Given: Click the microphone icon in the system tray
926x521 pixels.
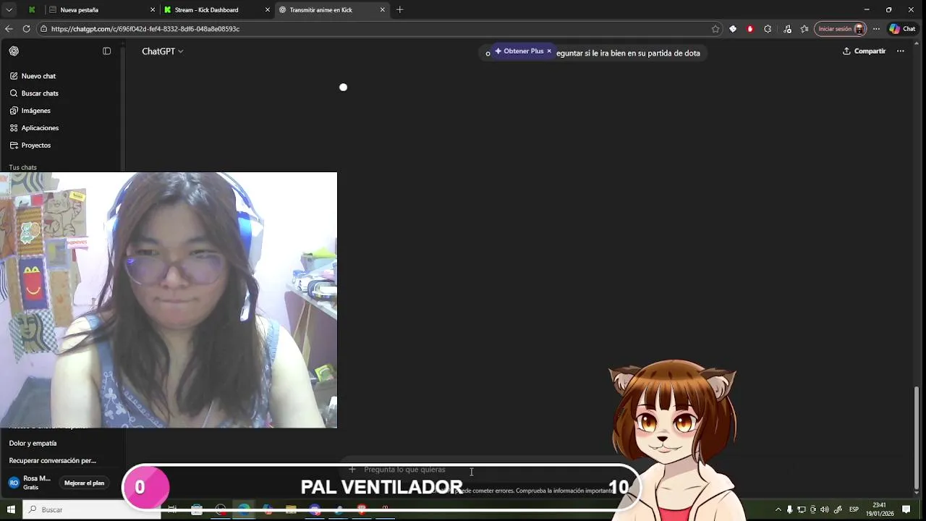Looking at the screenshot, I should tap(789, 509).
